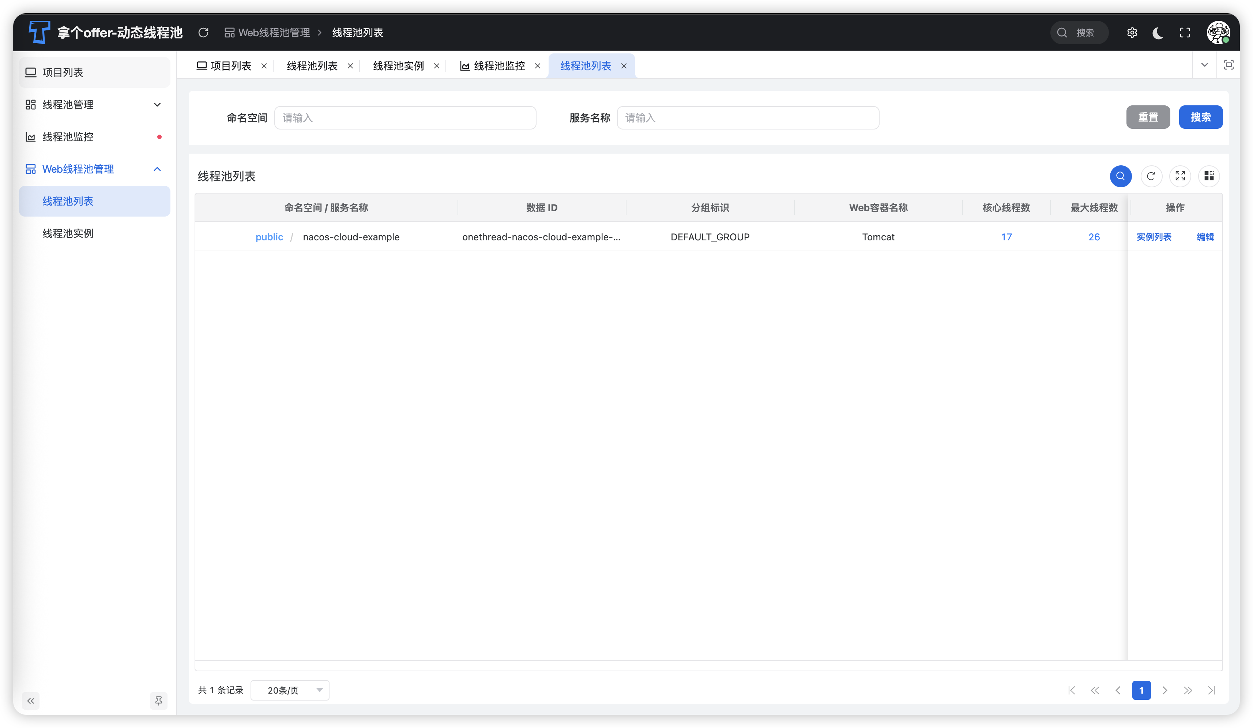
Task: Click the refresh icon beside the app title
Action: point(203,33)
